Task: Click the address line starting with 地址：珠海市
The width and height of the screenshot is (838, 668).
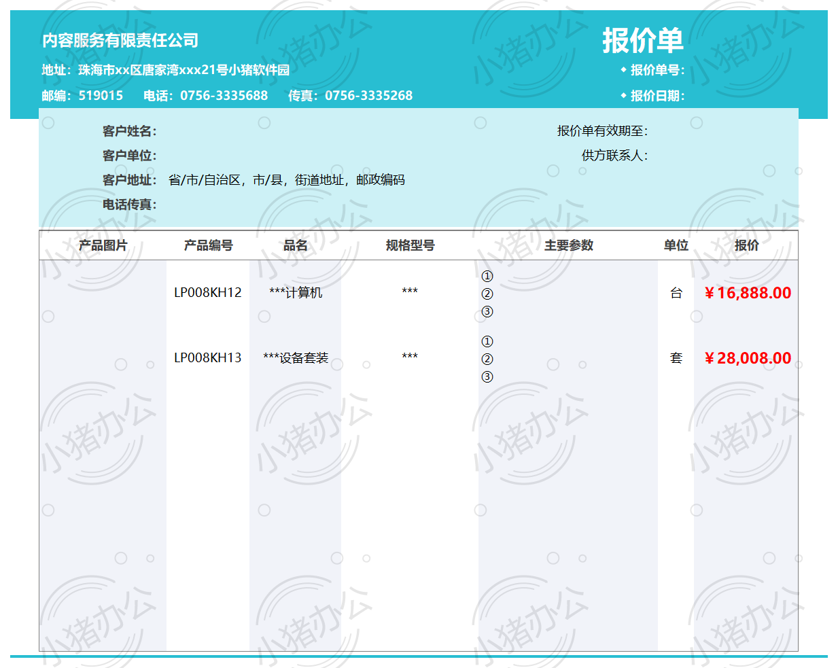Action: coord(166,70)
